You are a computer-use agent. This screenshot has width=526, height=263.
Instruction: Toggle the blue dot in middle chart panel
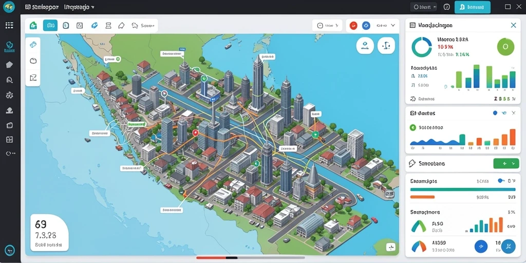495,114
